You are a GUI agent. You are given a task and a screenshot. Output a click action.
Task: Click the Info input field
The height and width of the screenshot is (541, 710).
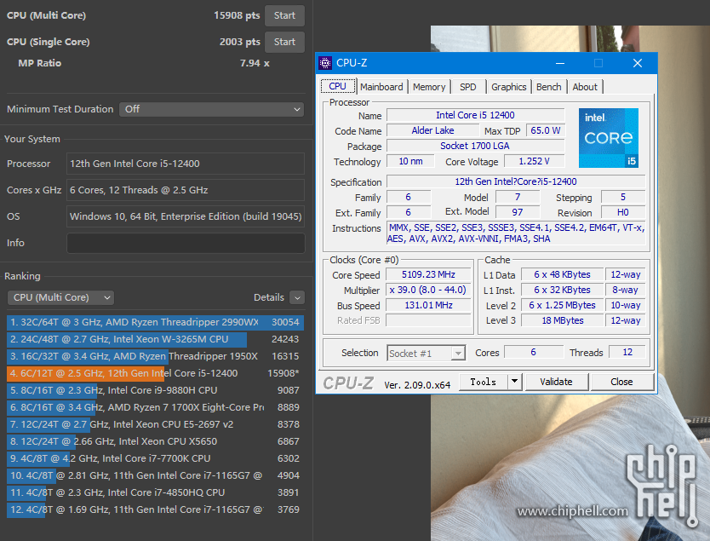pos(186,243)
